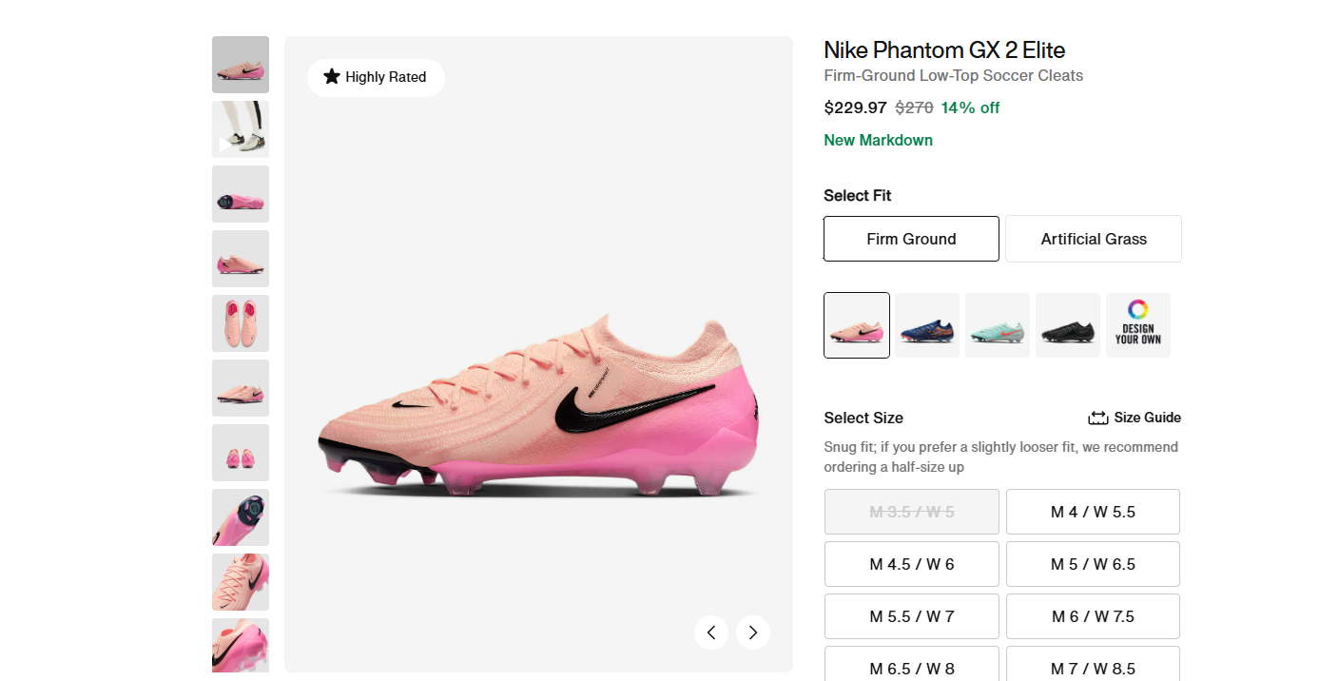Open Design Your Own customizer
Image resolution: width=1338 pixels, height=681 pixels.
(x=1137, y=324)
